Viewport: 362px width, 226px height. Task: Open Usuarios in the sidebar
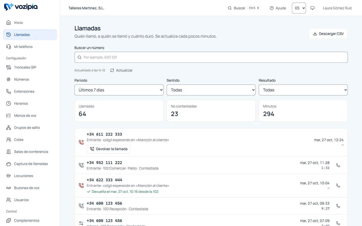30,200
